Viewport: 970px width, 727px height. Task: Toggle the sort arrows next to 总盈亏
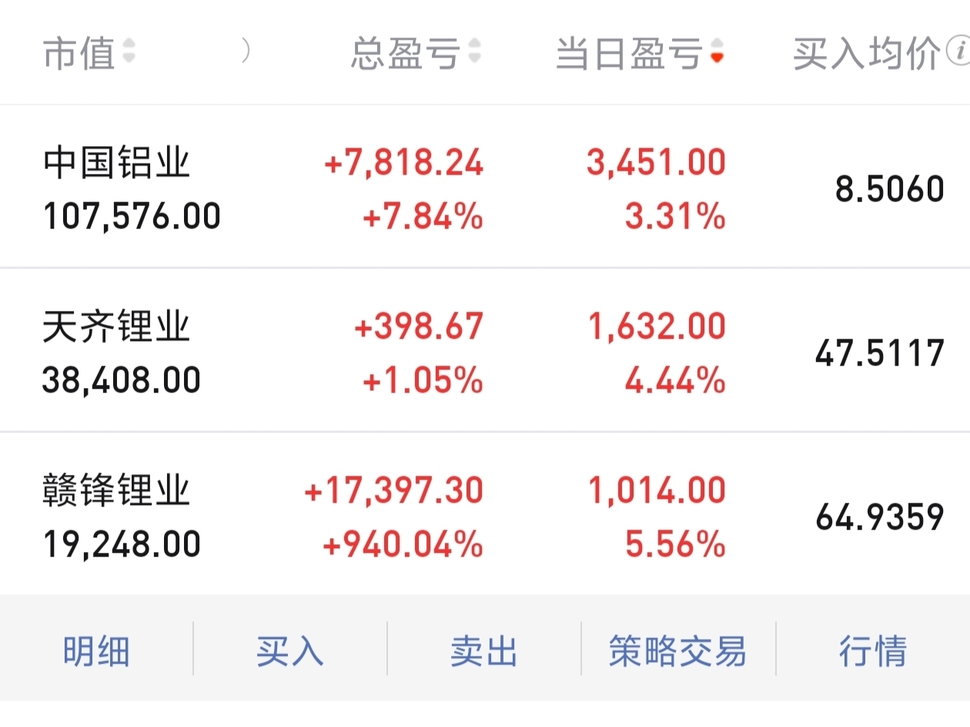tap(475, 52)
